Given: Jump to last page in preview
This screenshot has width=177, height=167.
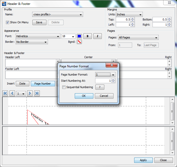Looking at the screenshot, I should [x=37, y=93].
